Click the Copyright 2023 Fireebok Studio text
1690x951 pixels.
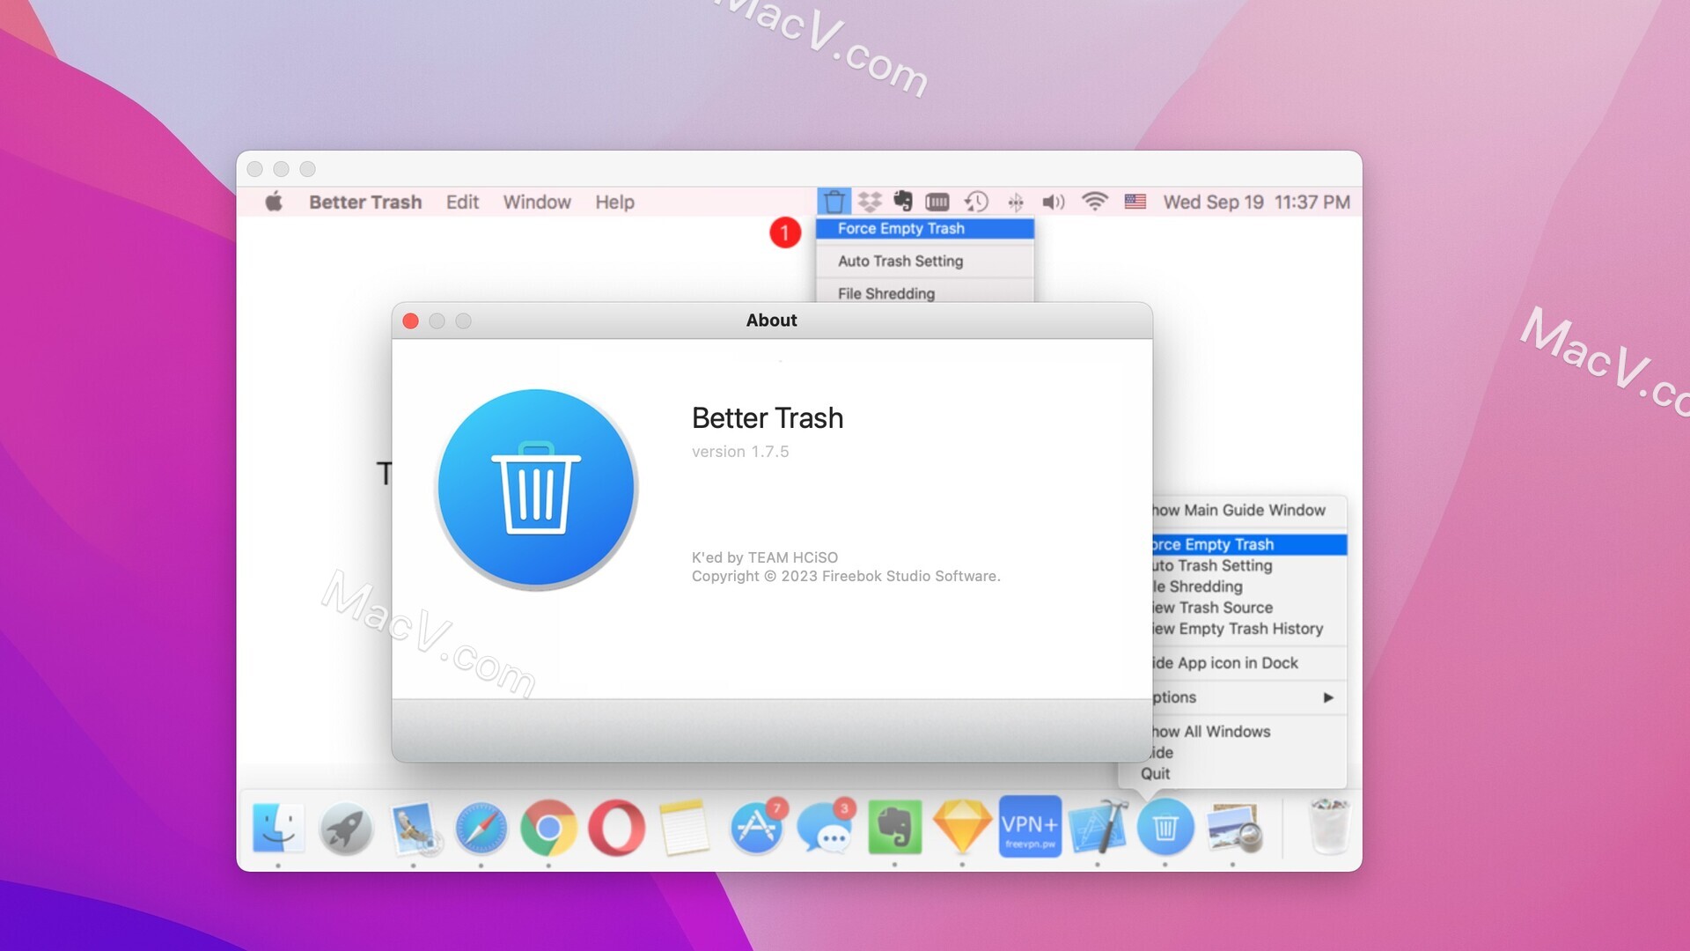846,577
